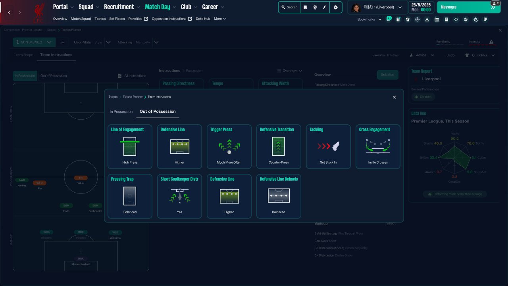Screen dimensions: 508x286
Task: Click the Premier League link in Data Hub
Action: 427,121
